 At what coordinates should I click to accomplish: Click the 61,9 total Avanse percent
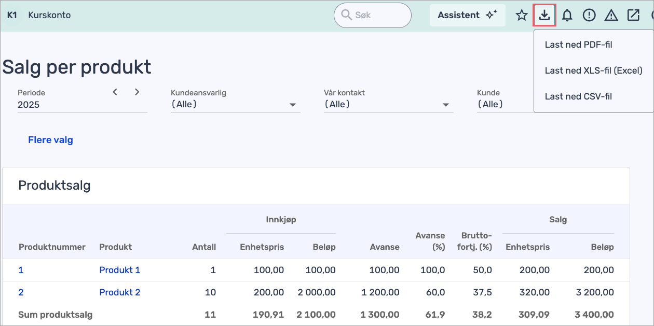coord(436,314)
